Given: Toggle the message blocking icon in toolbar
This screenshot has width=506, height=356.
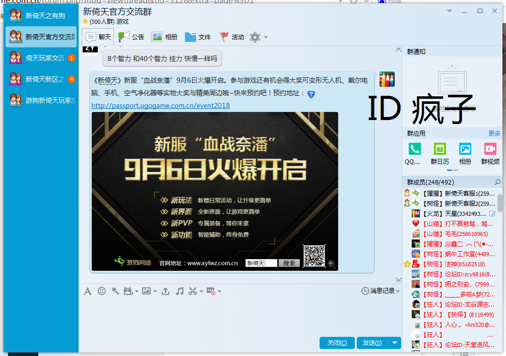Looking at the screenshot, I should tap(211, 291).
